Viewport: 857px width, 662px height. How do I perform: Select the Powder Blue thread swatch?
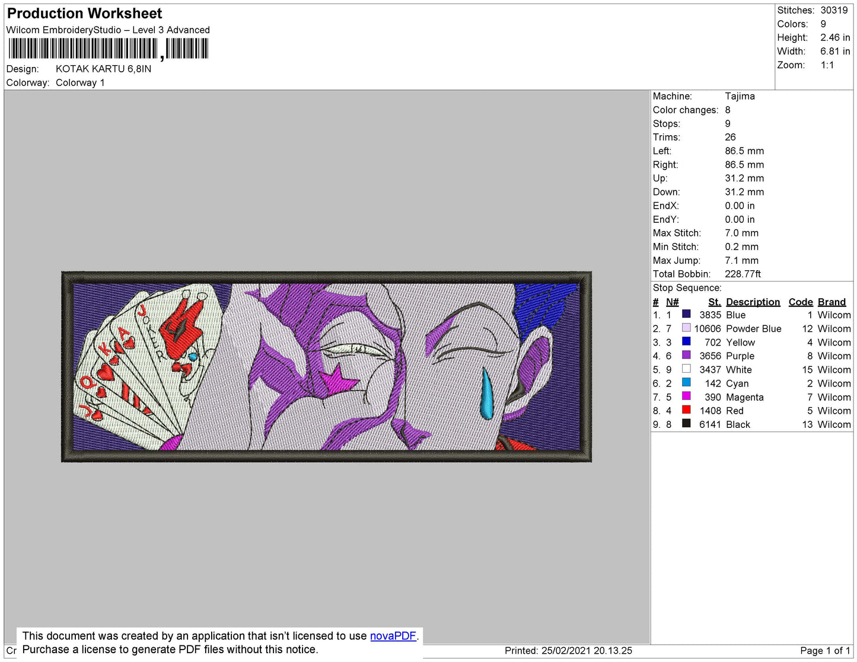[686, 328]
